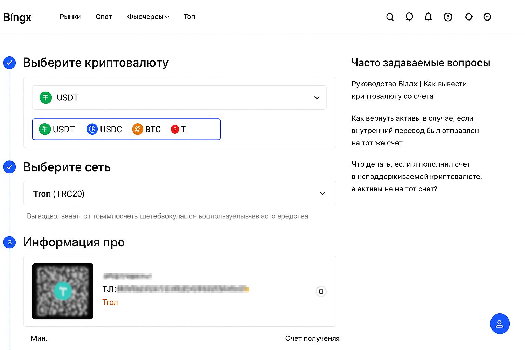Open the notifications bell icon

(428, 17)
